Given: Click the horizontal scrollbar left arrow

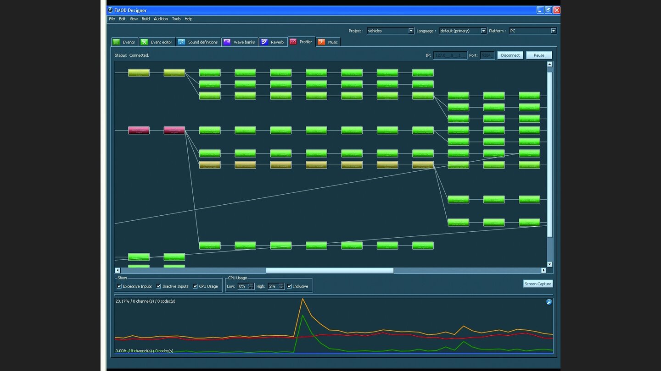Looking at the screenshot, I should (118, 270).
